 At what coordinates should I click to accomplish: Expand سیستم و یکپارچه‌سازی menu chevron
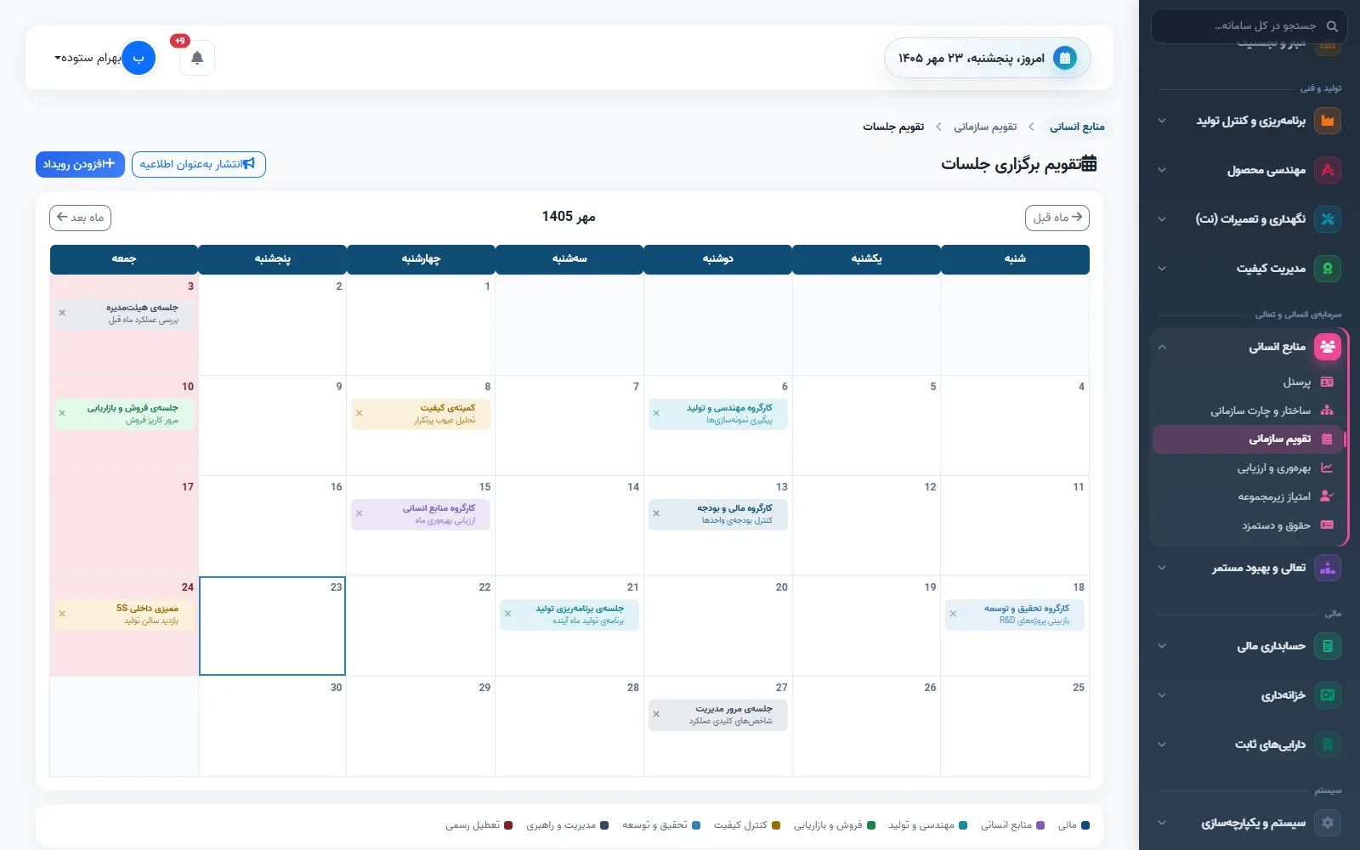1162,823
